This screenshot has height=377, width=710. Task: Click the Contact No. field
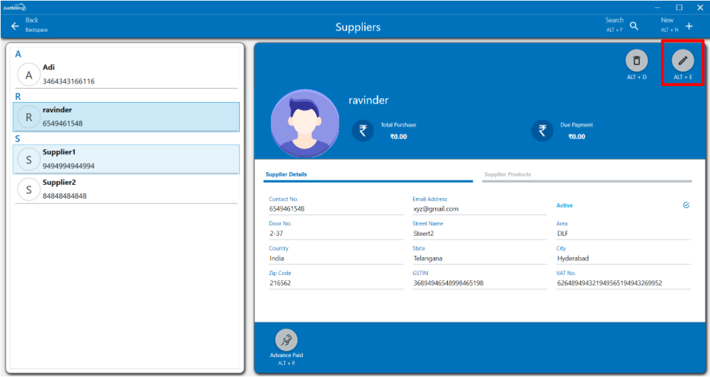pos(335,209)
